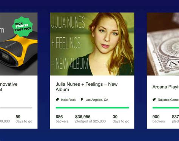Click the gray progress bar on left card
This screenshot has height=141, width=179.
pyautogui.click(x=16, y=108)
